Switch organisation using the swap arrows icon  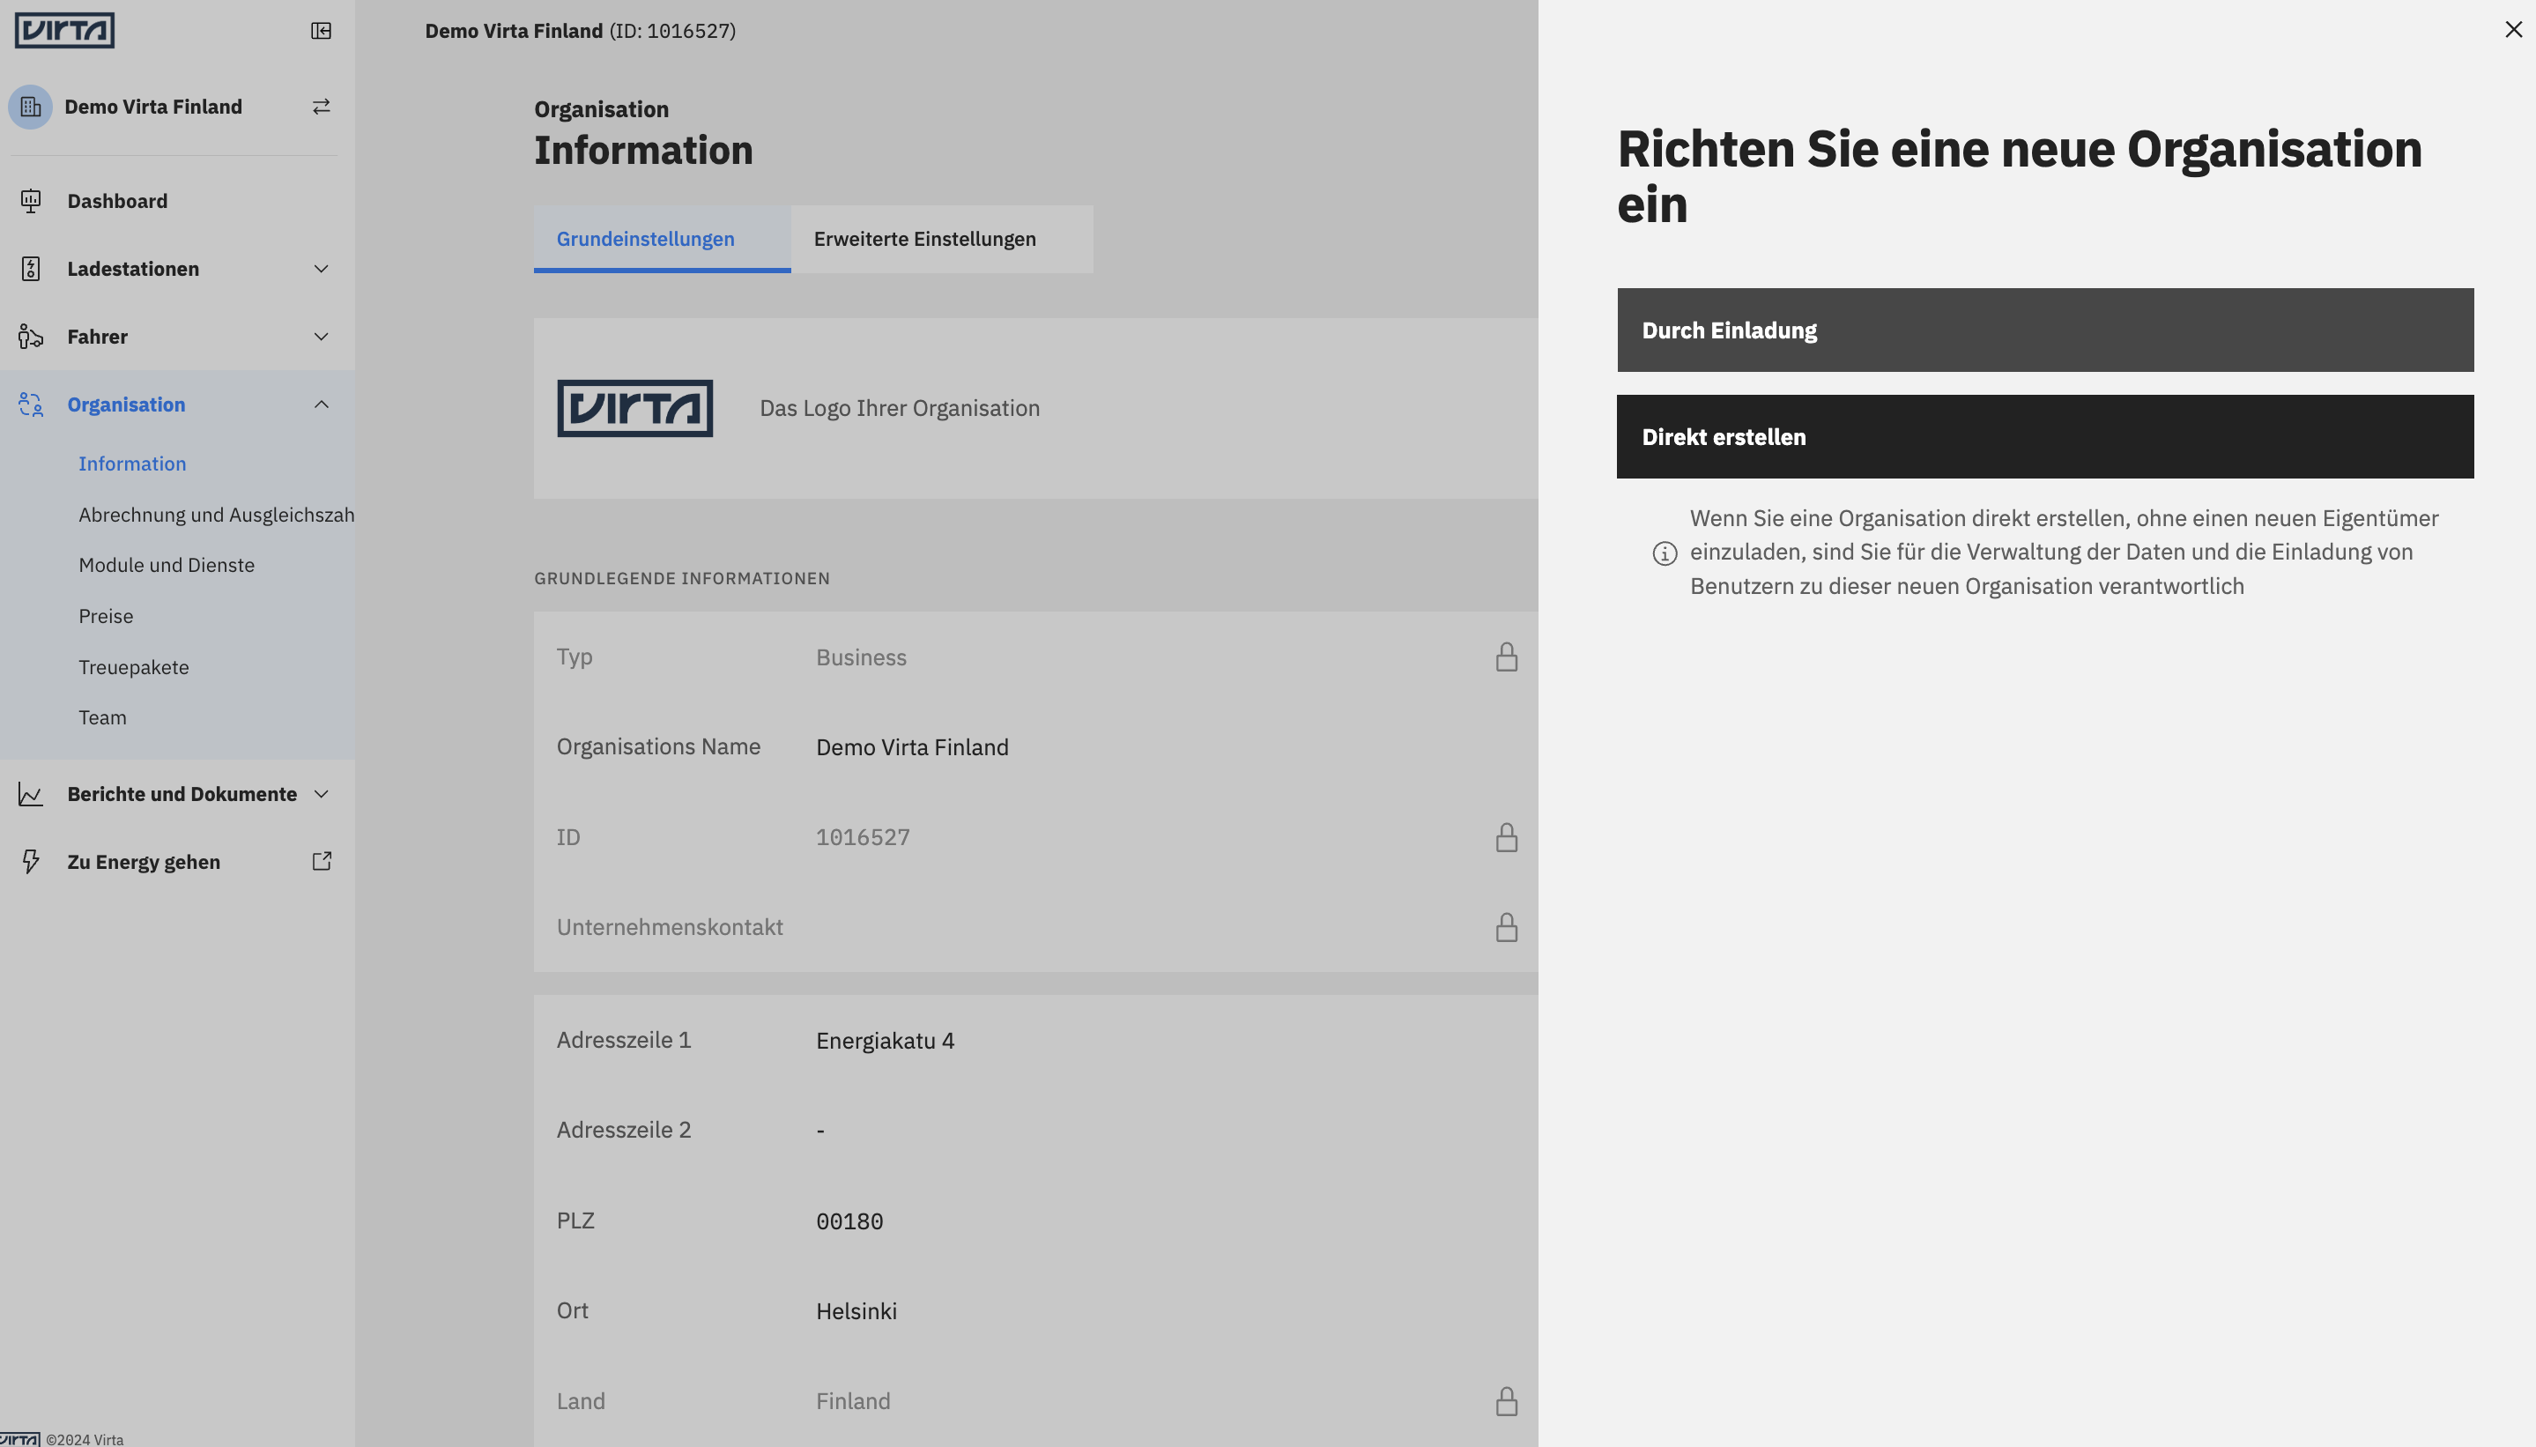321,107
